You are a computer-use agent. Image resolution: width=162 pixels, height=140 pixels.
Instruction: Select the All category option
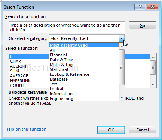[x=52, y=50]
